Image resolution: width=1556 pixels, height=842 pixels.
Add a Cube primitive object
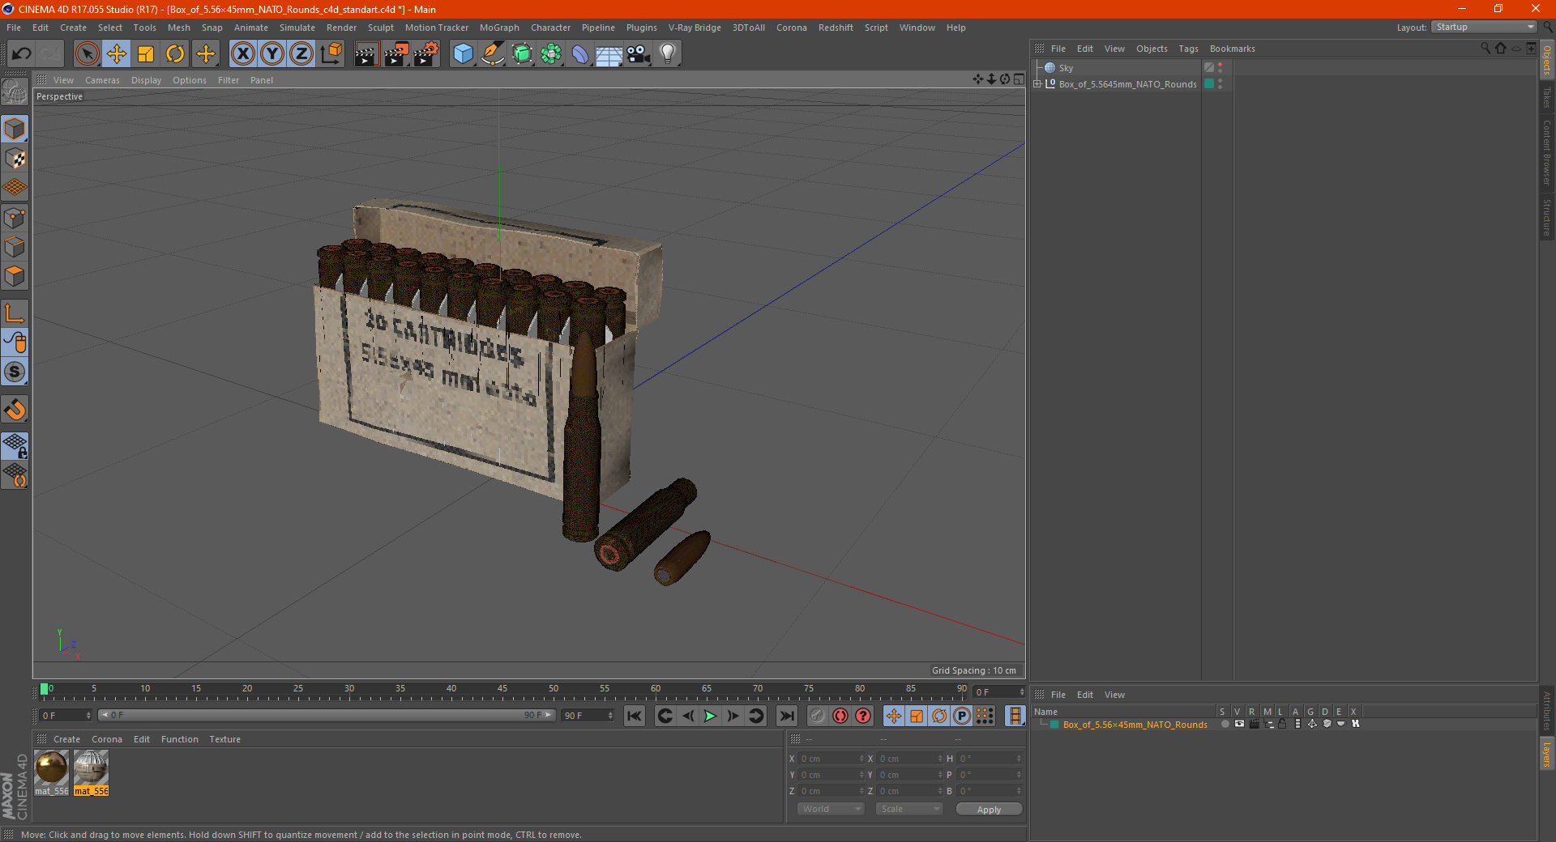(x=463, y=54)
